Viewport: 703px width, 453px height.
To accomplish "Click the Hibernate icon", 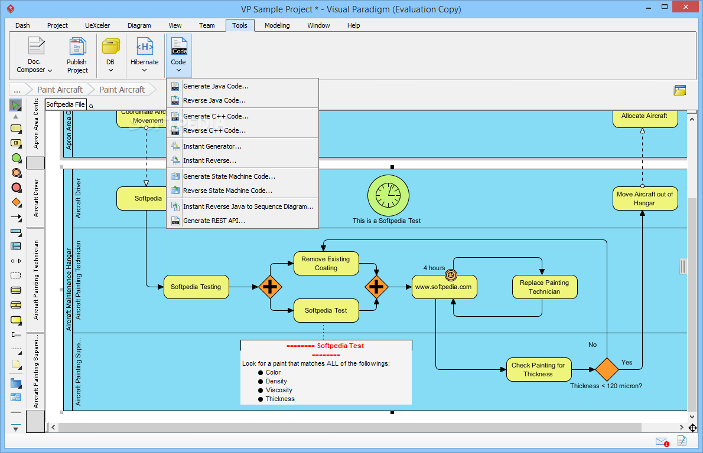I will coord(144,45).
